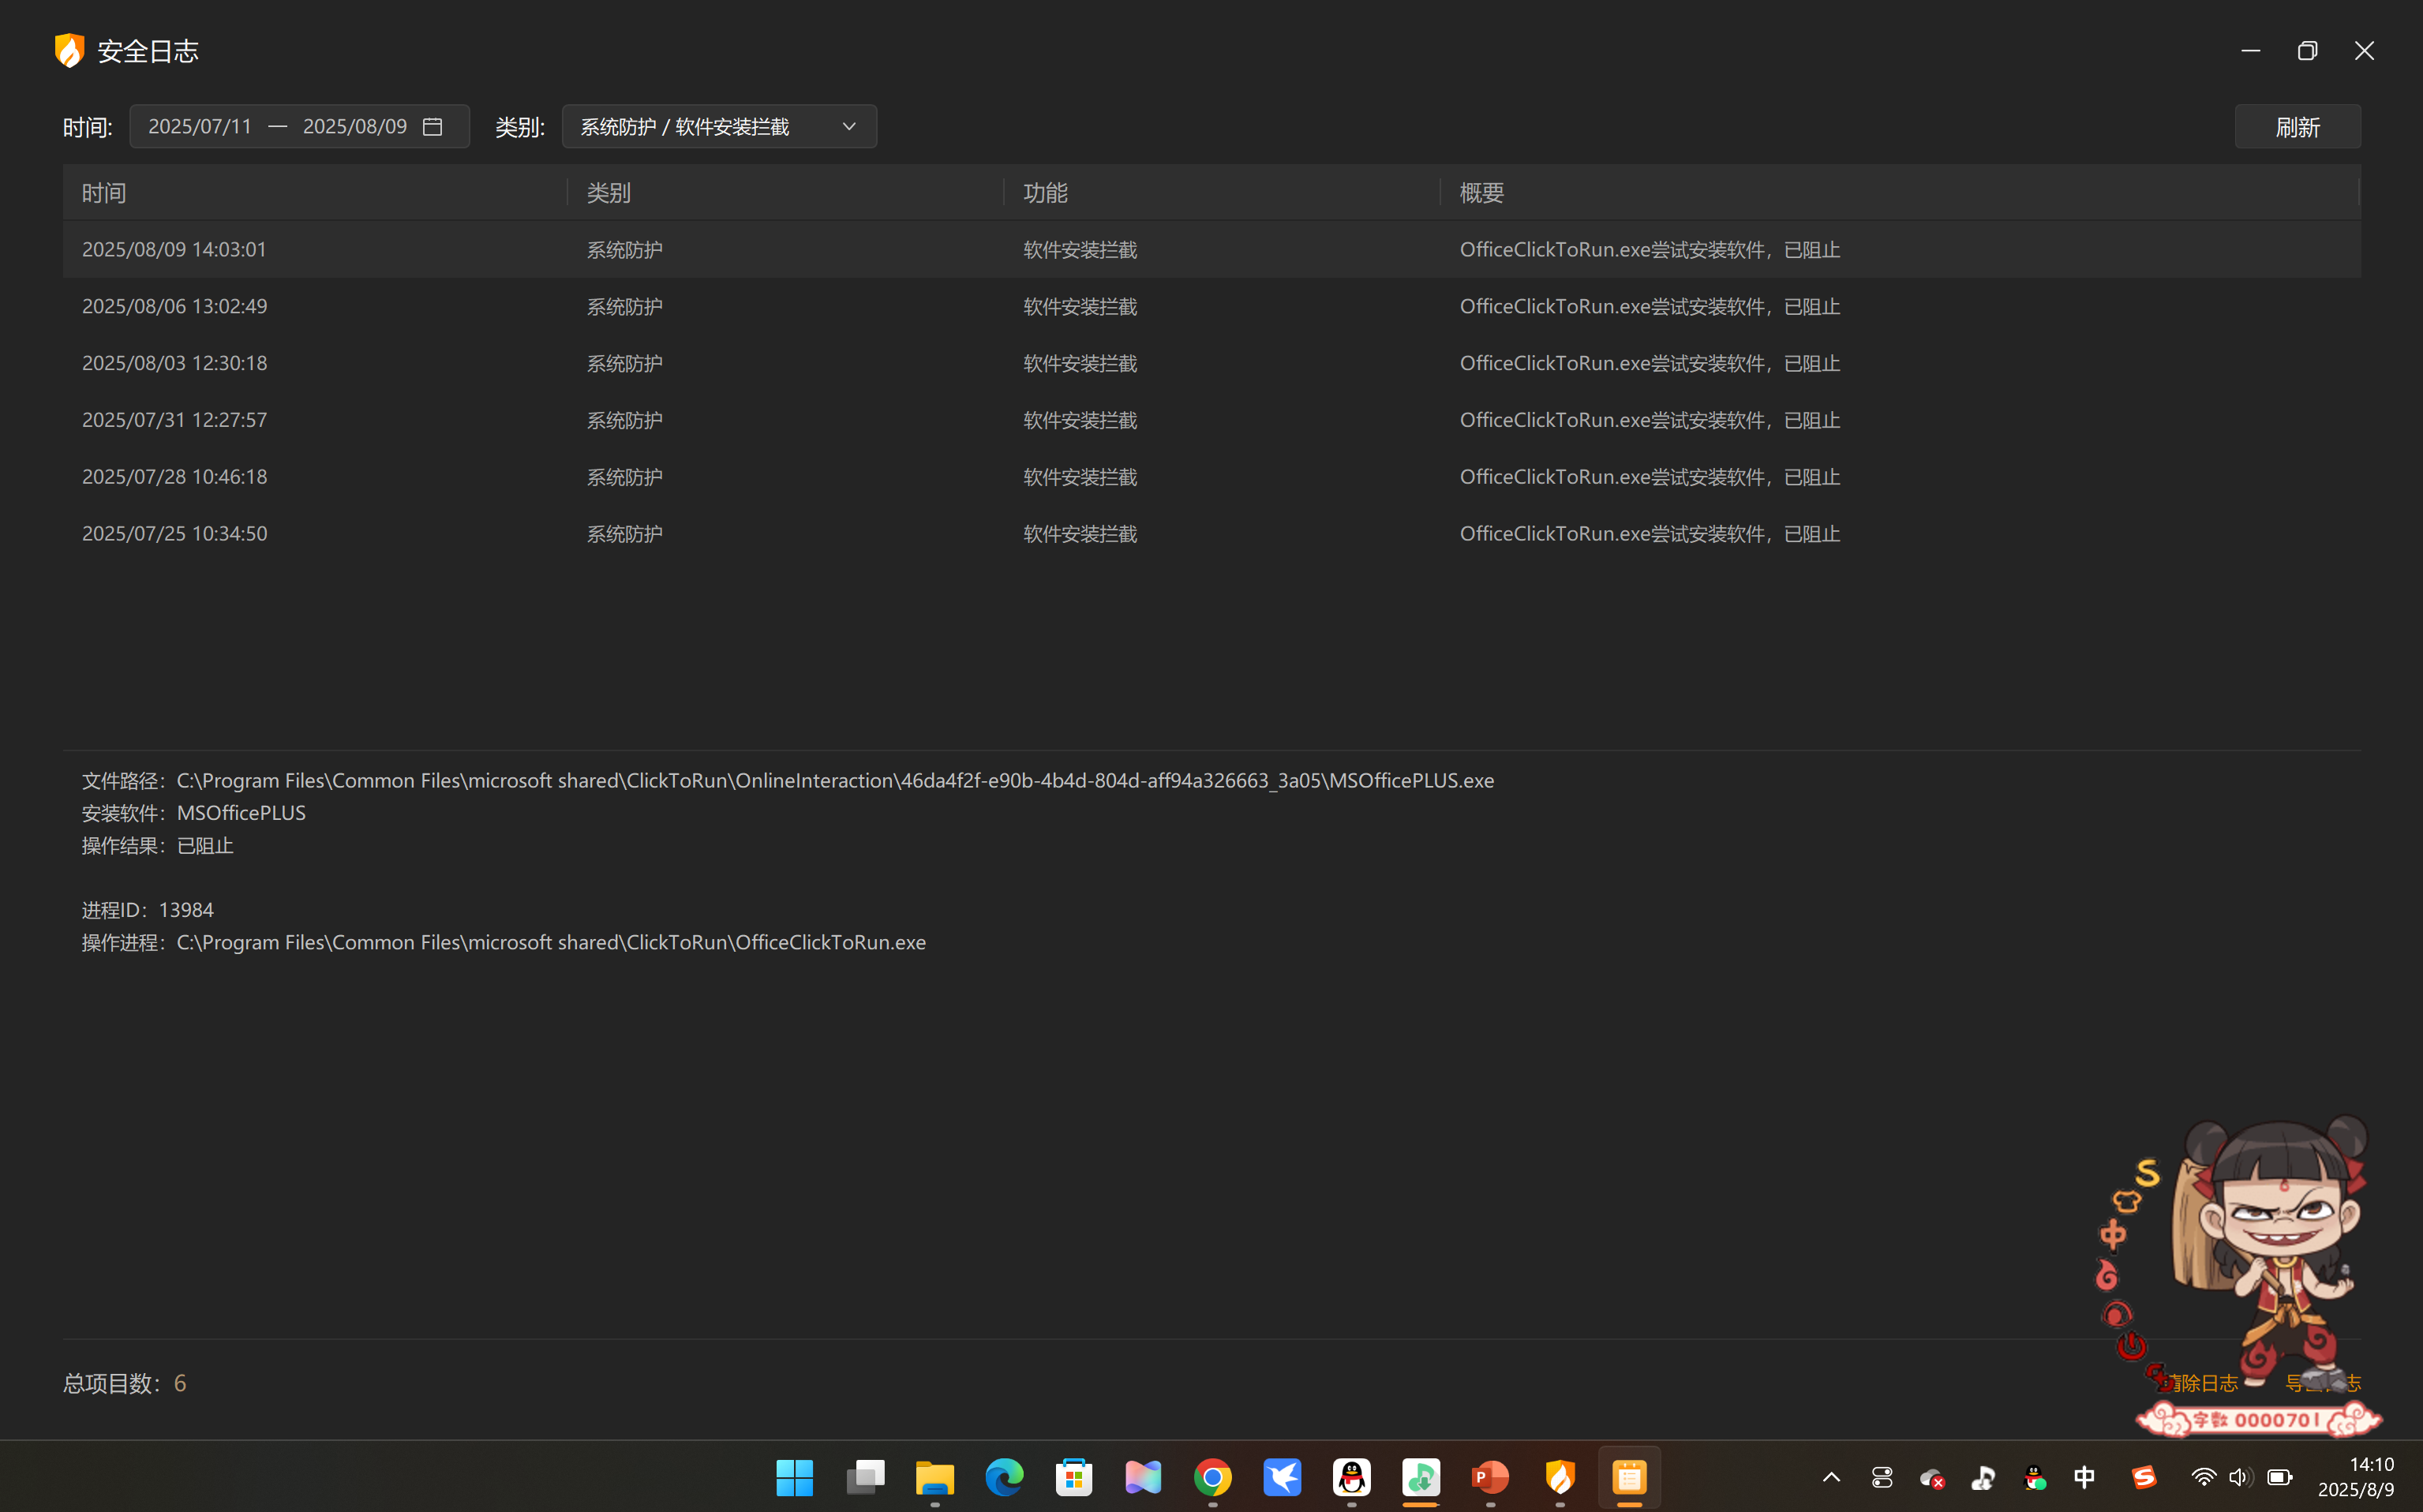The image size is (2423, 1512).
Task: Select the log row 2025/08/03 12:30:18
Action: (x=1211, y=363)
